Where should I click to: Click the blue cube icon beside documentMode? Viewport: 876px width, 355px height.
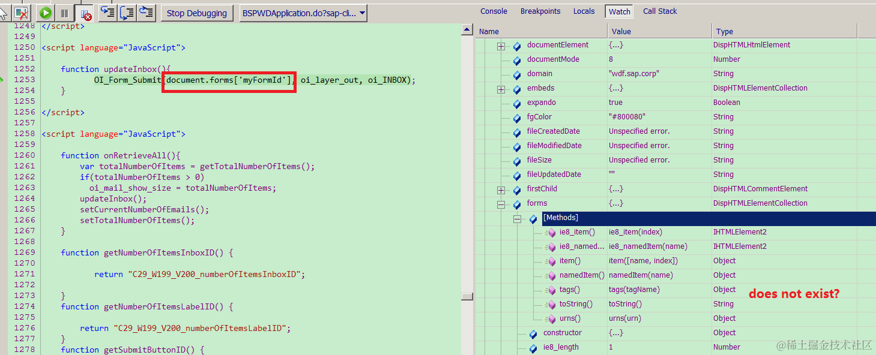coord(517,61)
